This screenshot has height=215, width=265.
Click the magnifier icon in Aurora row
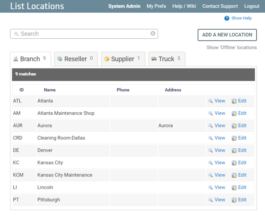click(x=210, y=126)
